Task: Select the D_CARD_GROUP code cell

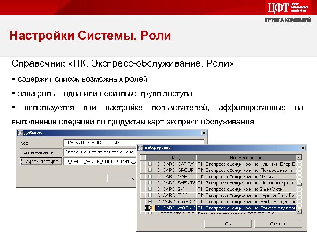Action: tap(176, 170)
